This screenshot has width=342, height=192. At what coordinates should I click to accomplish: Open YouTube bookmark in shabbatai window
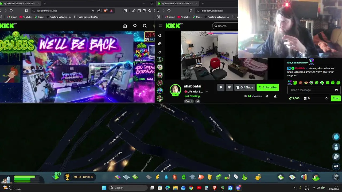pos(184,17)
